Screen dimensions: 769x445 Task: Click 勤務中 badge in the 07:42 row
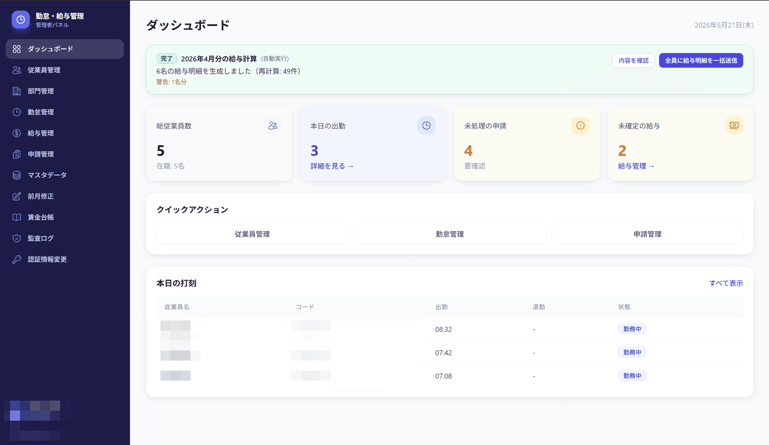point(632,353)
